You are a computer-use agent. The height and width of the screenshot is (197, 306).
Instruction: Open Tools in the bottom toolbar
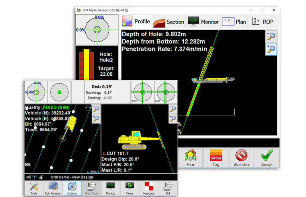coord(34,188)
